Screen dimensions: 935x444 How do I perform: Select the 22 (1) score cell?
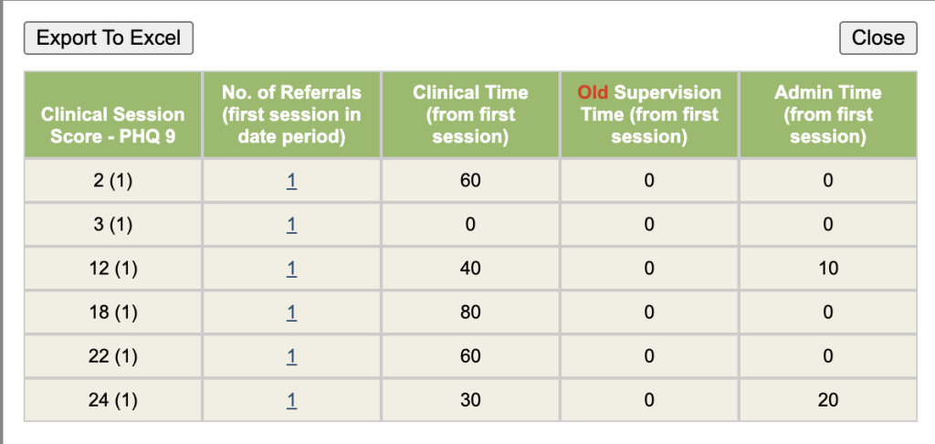(112, 356)
